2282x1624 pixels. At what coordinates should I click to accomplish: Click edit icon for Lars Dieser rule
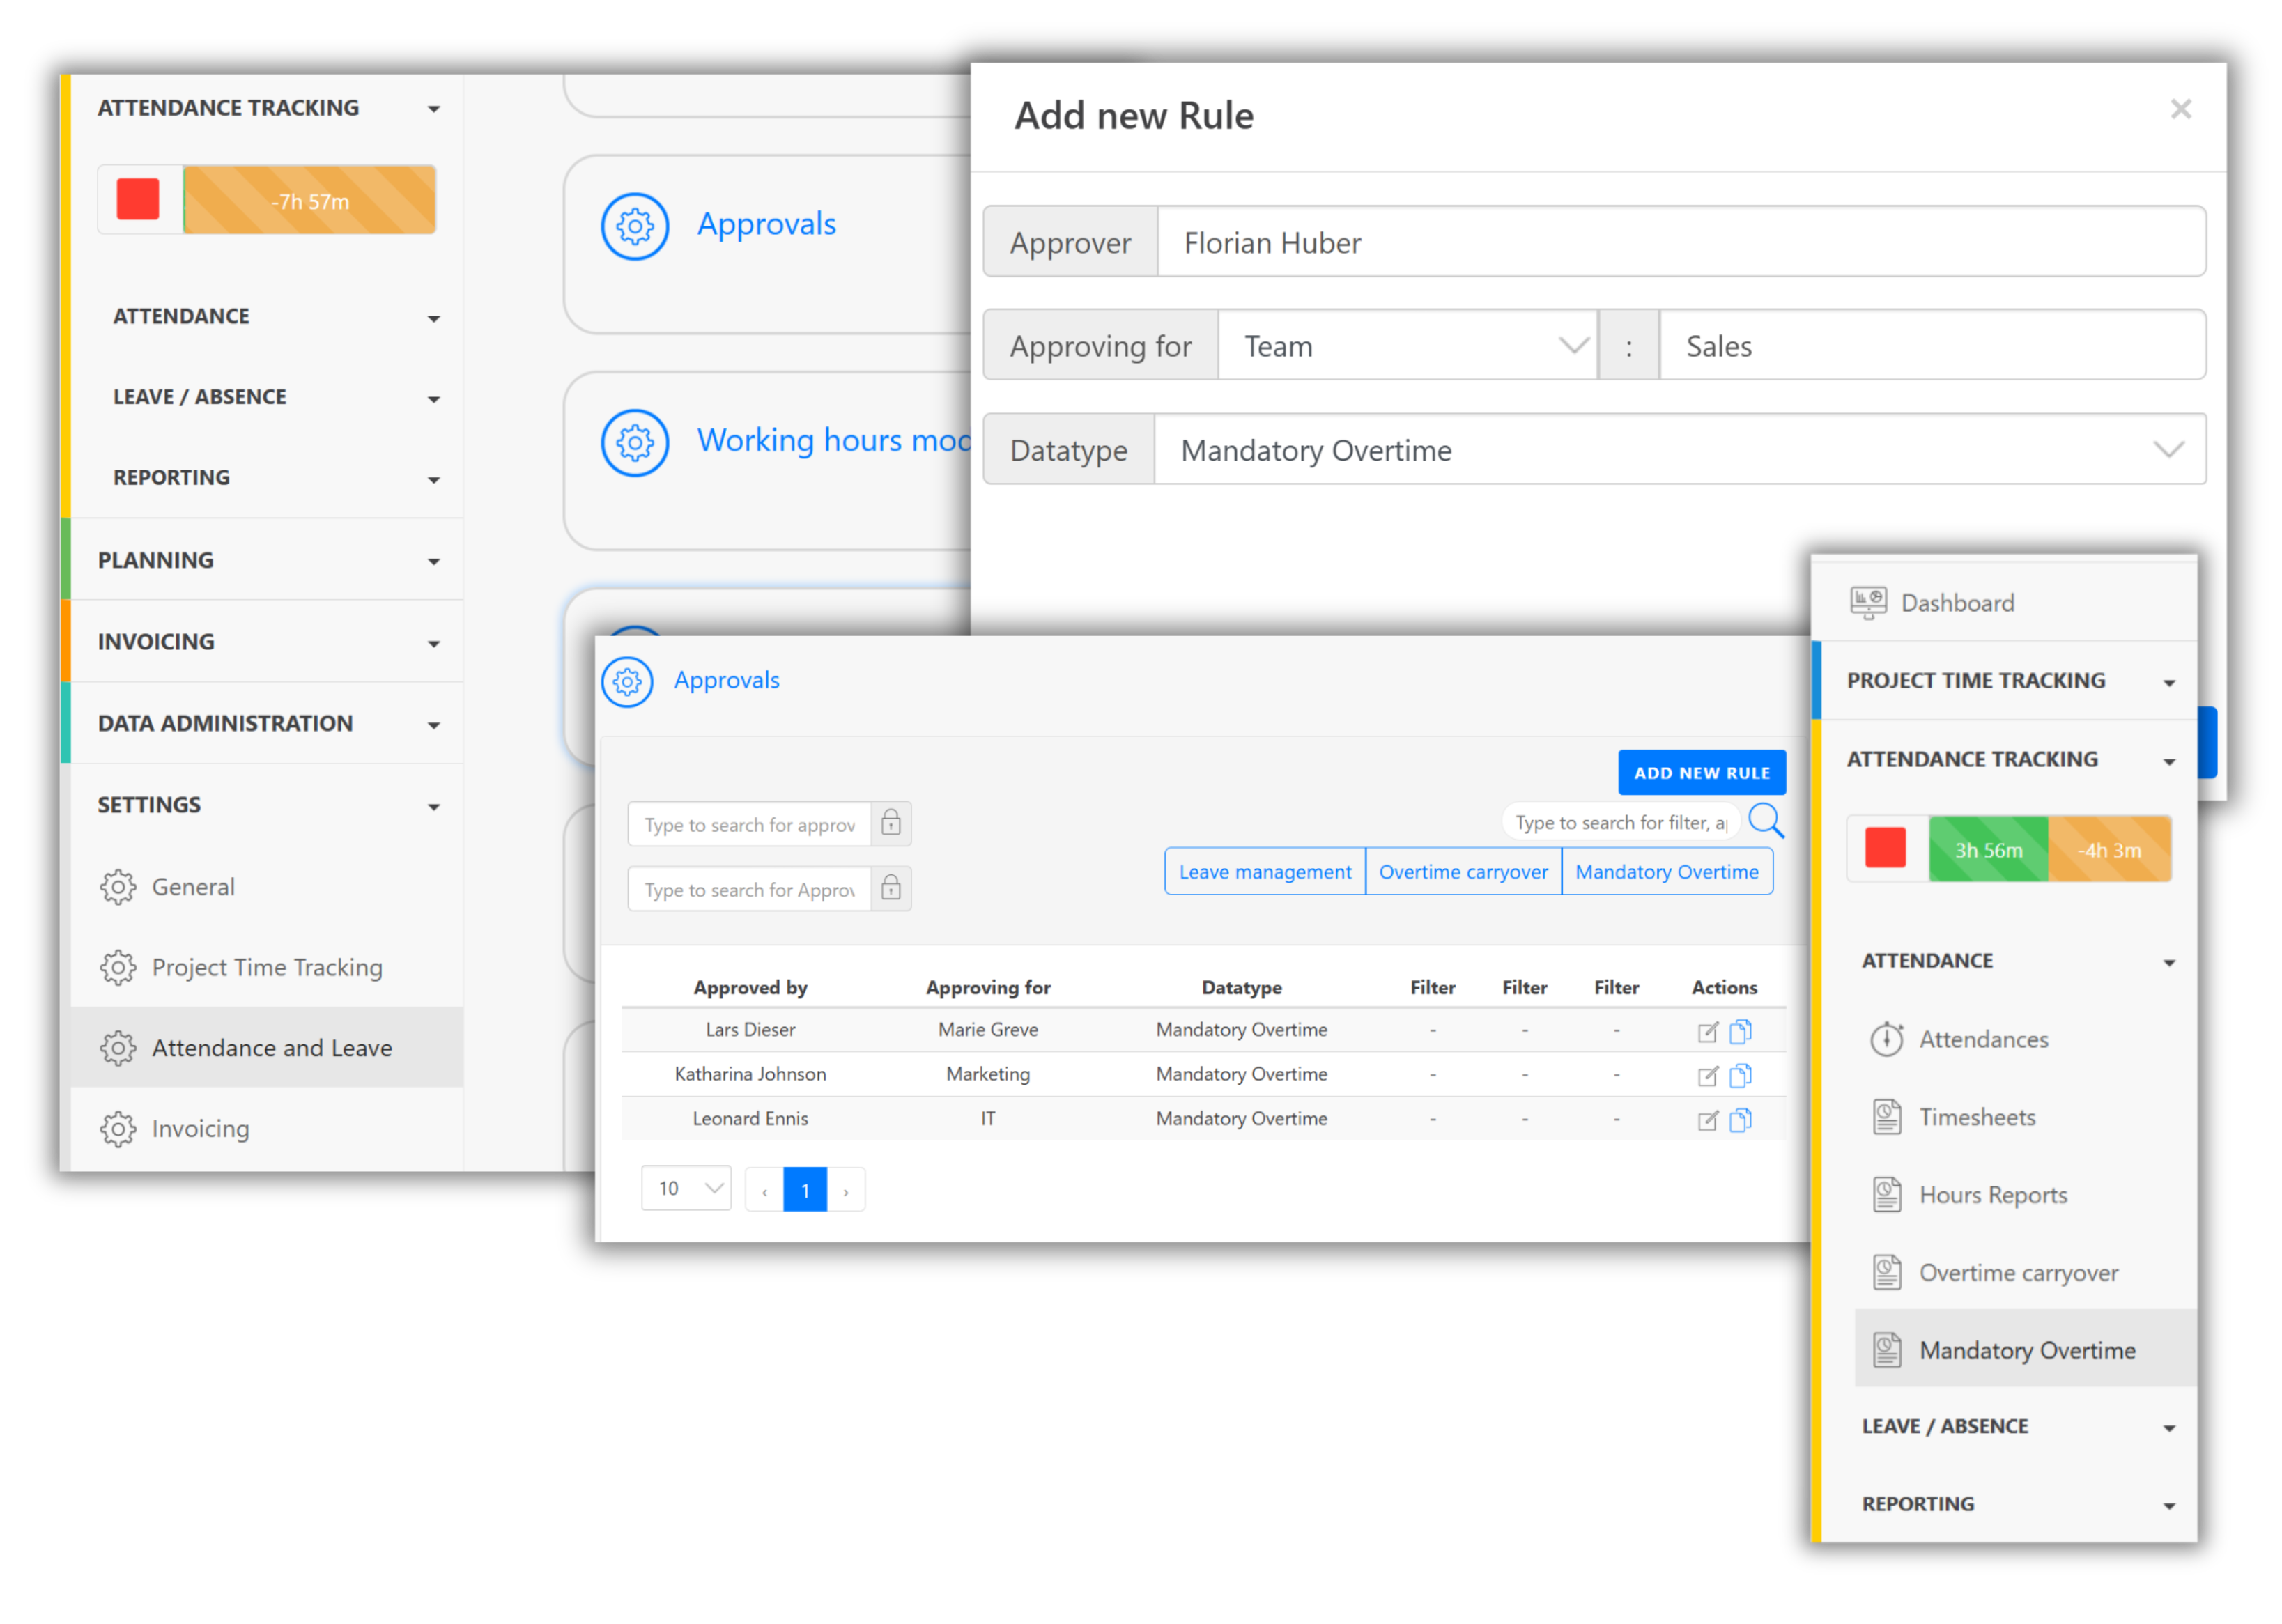tap(1707, 1031)
